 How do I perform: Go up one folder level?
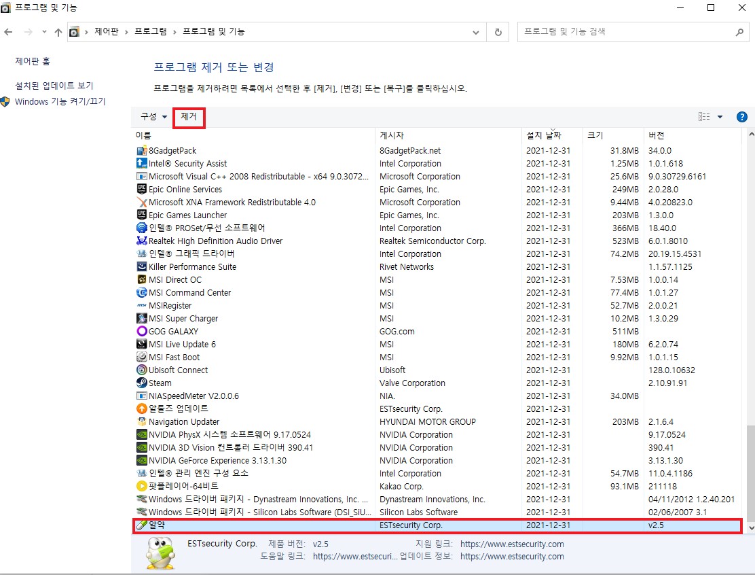(58, 33)
